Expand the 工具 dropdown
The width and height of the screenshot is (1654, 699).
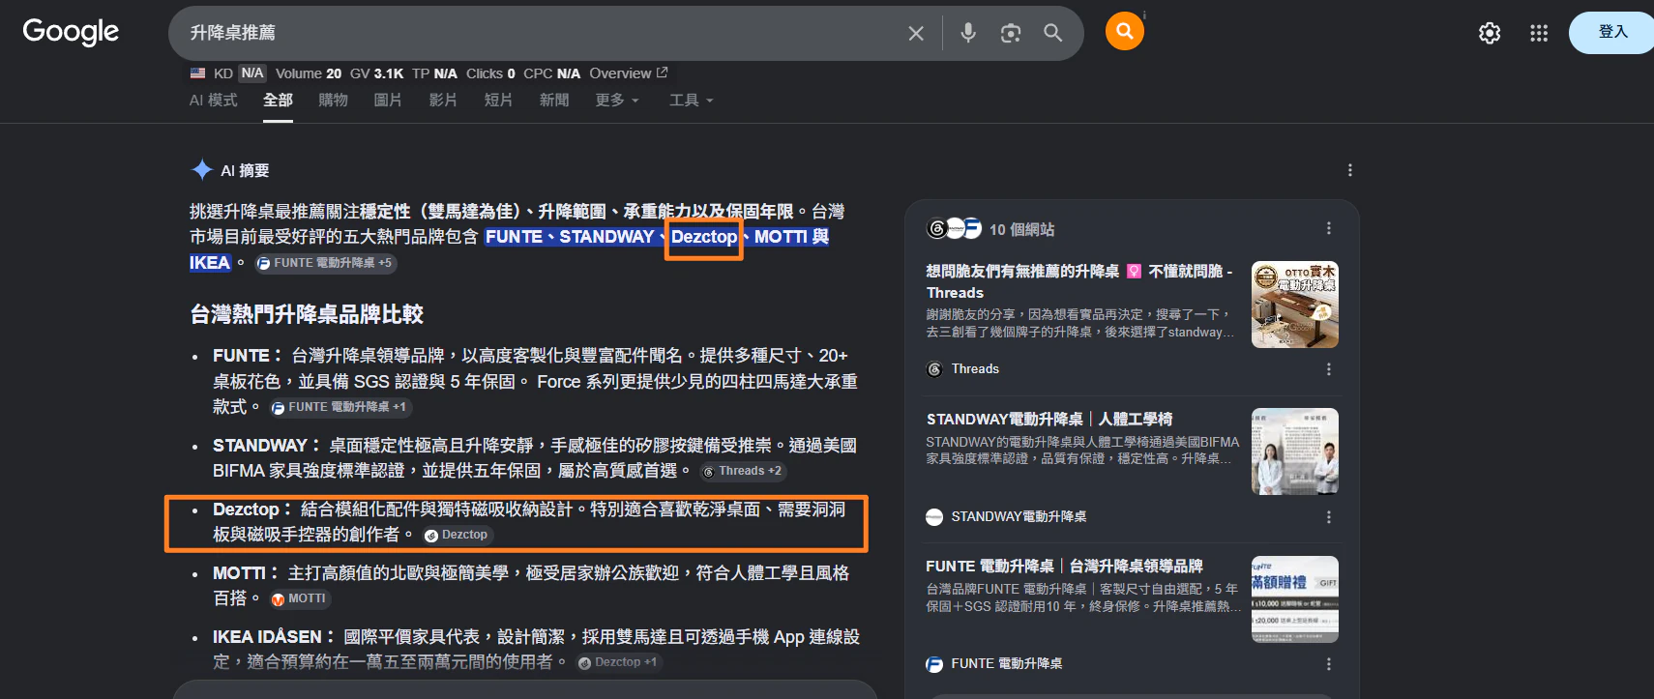pos(692,101)
